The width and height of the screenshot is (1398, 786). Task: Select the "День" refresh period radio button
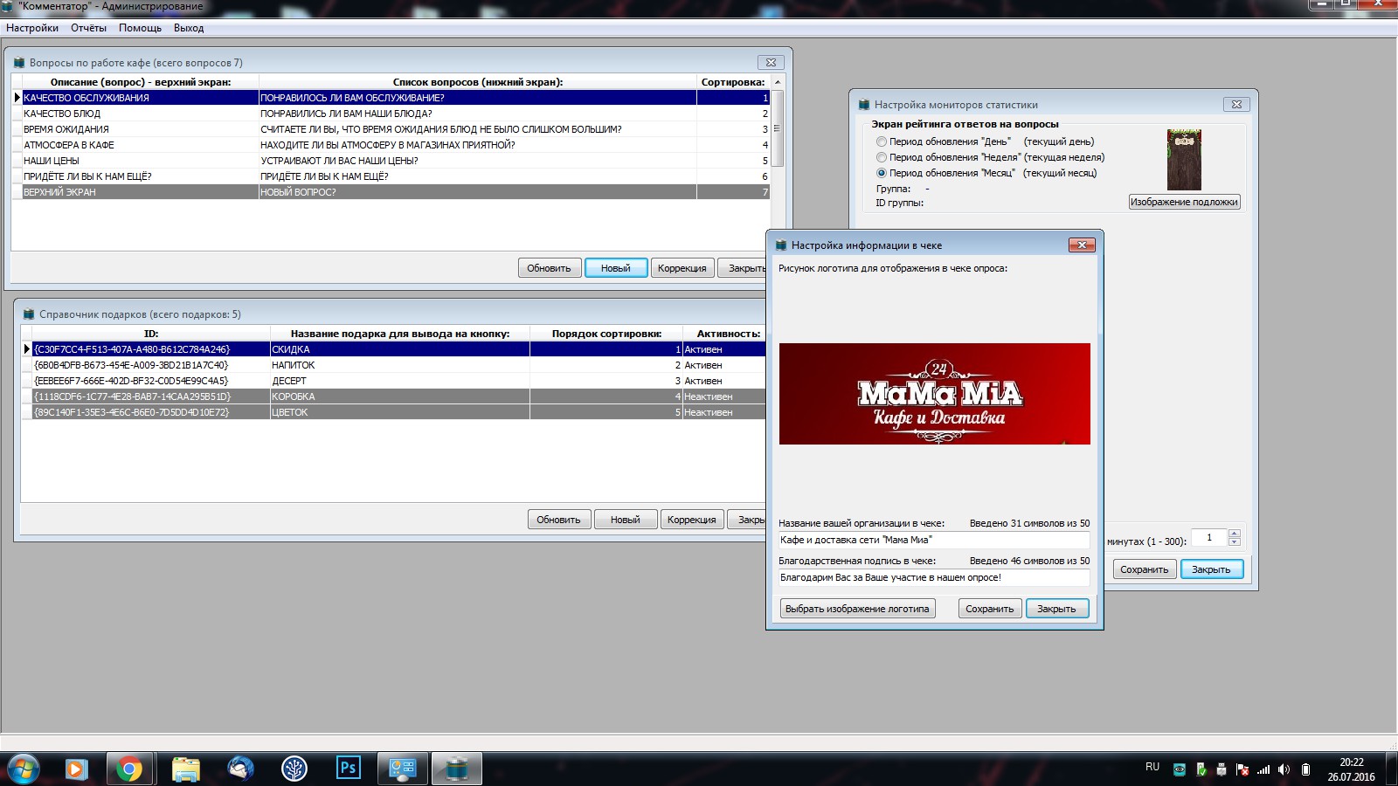coord(882,141)
